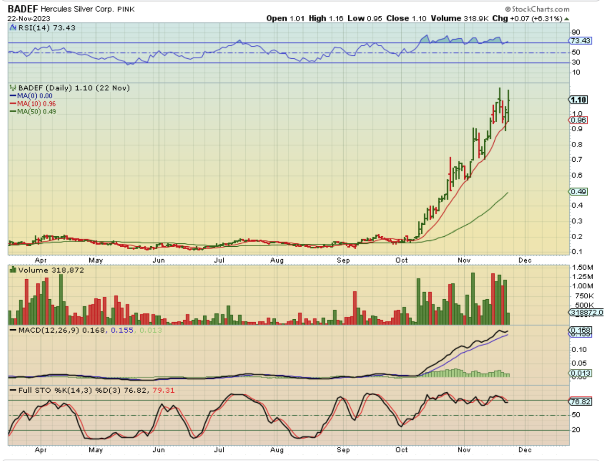Click the green 0.013 MACD histogram value in label
Screen dimensions: 604x461
tap(151, 330)
